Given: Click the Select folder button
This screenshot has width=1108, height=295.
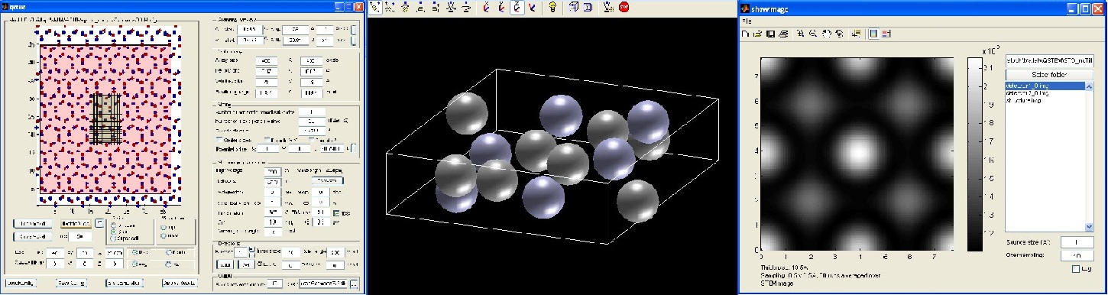Looking at the screenshot, I should 1049,73.
